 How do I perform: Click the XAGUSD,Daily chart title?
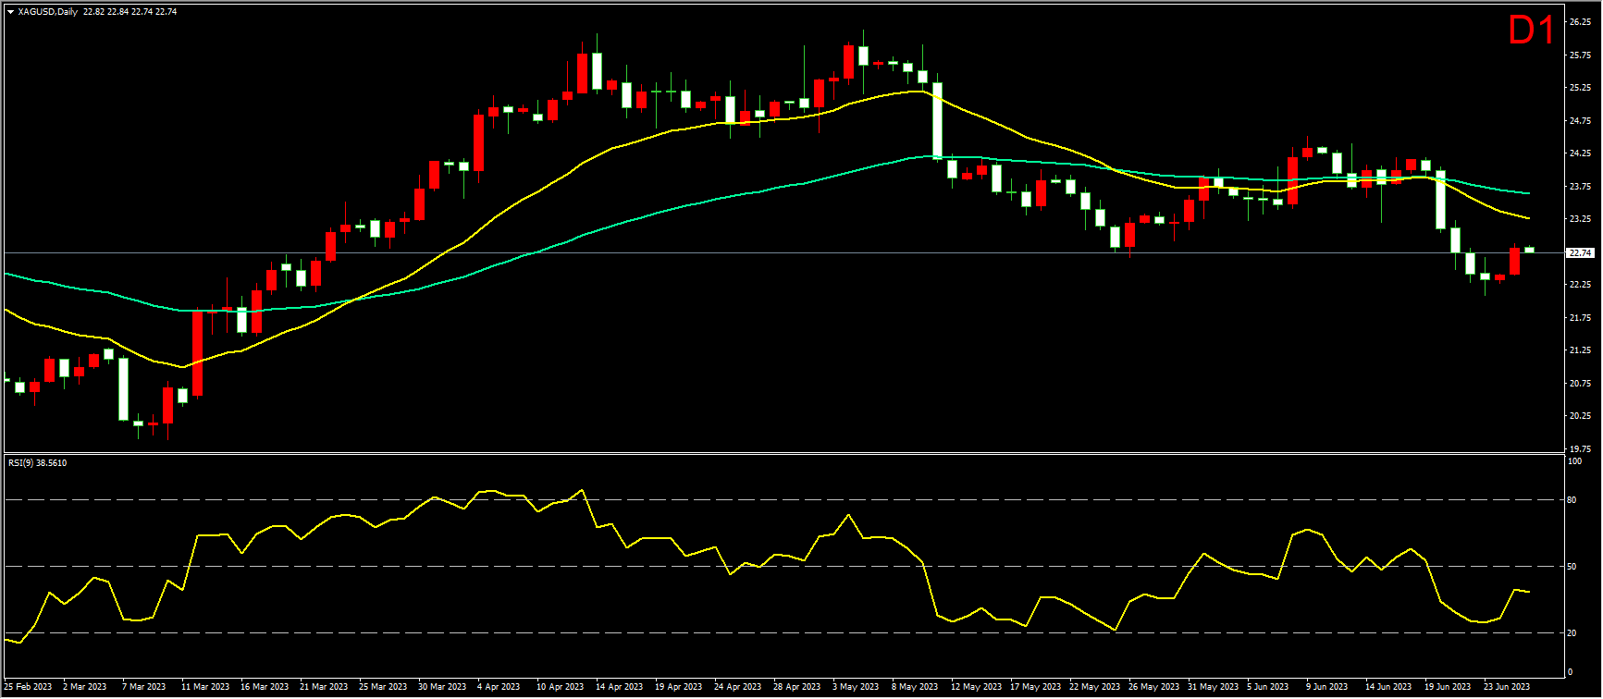[47, 12]
